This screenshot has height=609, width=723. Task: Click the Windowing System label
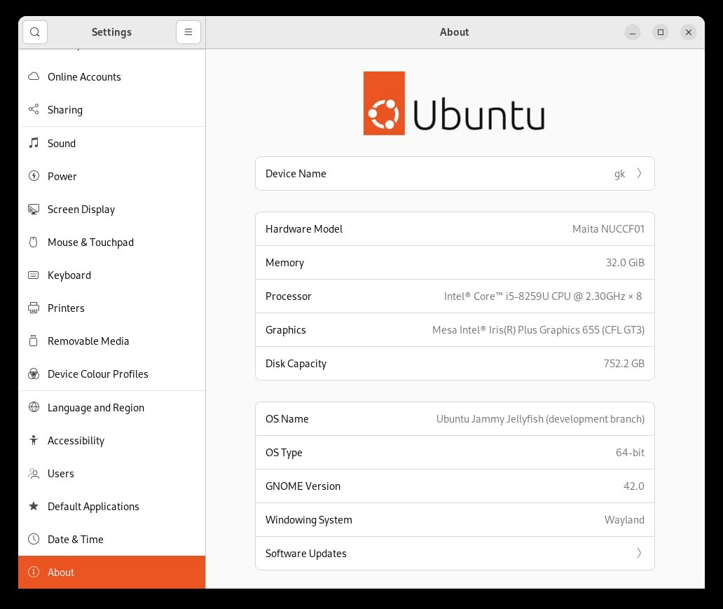pos(308,520)
